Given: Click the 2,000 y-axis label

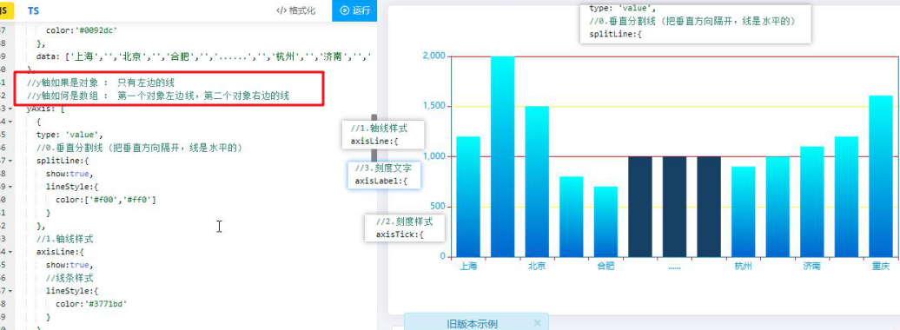Looking at the screenshot, I should pos(433,56).
